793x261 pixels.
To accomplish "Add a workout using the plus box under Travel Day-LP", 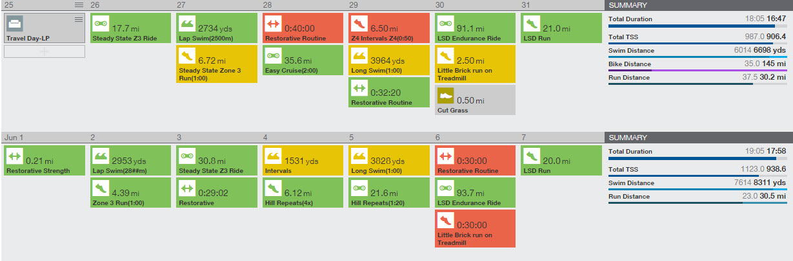I will coord(45,51).
